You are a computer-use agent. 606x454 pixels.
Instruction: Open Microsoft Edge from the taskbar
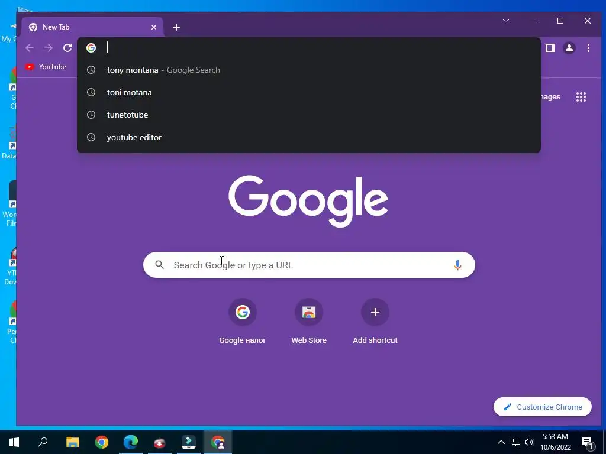tap(131, 442)
